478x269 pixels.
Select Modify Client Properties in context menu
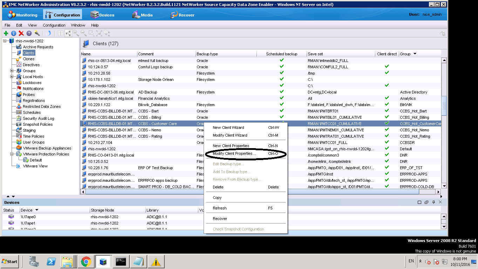tap(234, 153)
